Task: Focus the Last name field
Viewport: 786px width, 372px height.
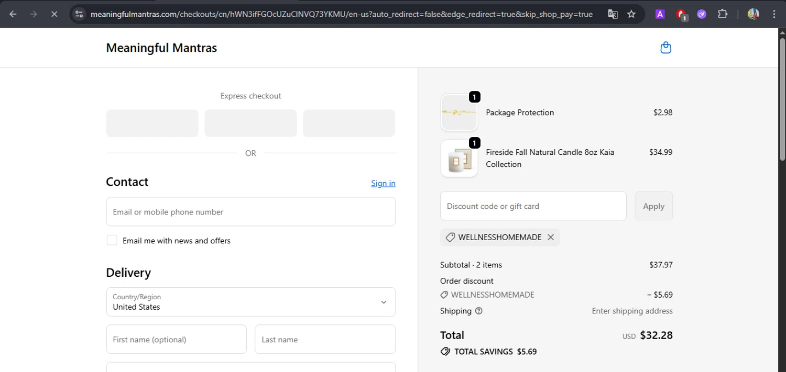Action: point(325,339)
